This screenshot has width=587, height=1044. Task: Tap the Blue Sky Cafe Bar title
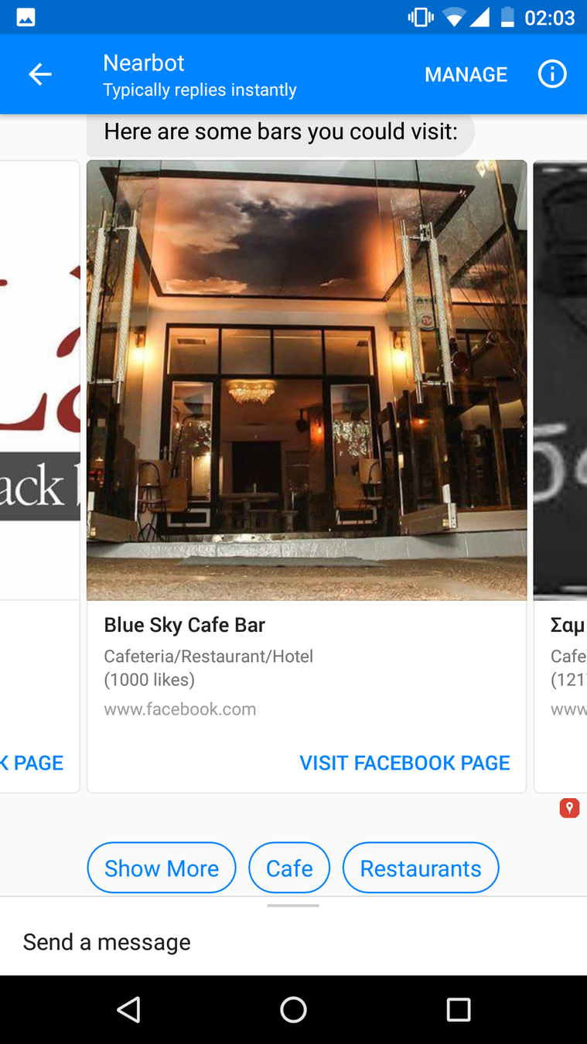coord(185,625)
